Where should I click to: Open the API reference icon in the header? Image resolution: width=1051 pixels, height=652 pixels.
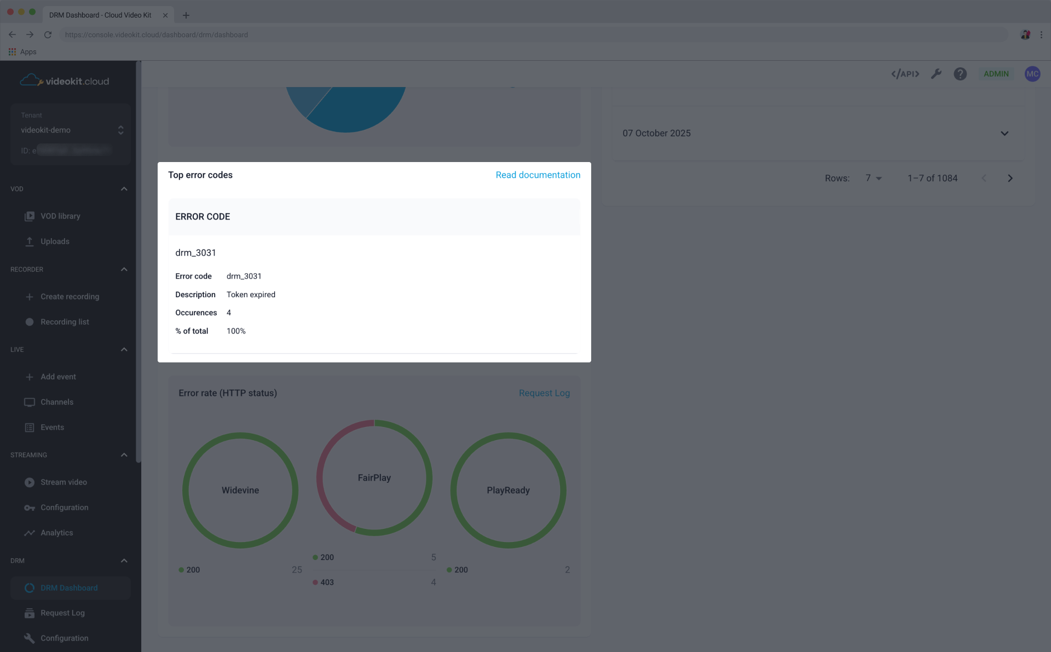coord(905,73)
